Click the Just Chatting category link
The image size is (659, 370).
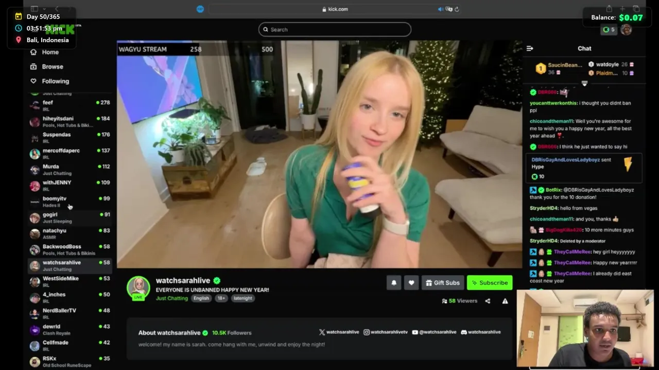point(172,298)
